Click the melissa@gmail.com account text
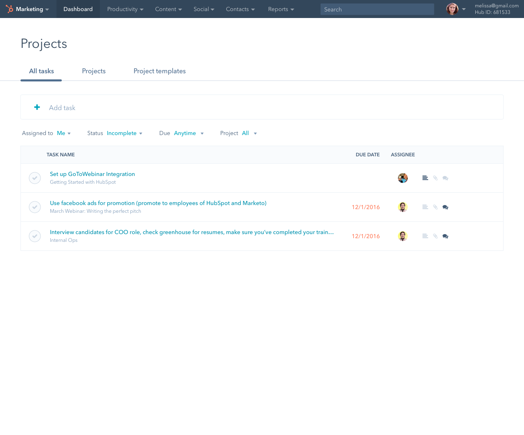 pos(497,6)
